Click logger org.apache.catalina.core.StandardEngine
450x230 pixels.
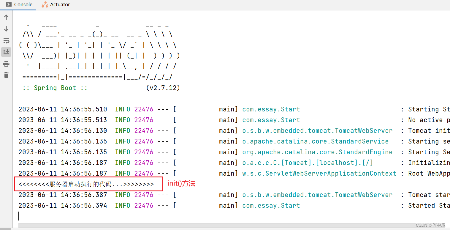click(317, 152)
